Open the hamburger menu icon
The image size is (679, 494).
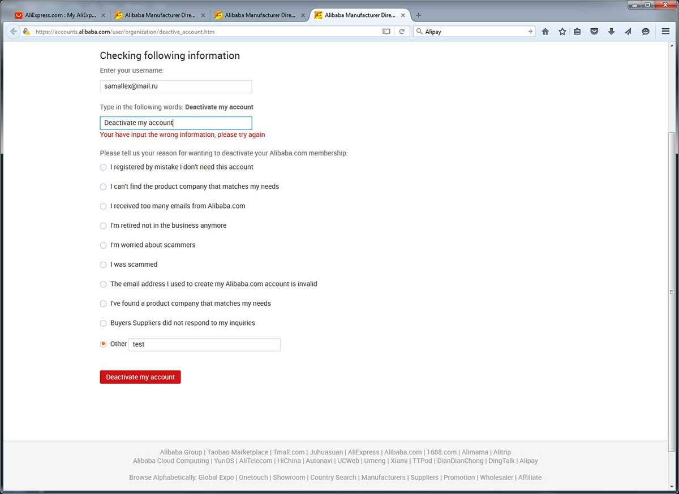665,32
